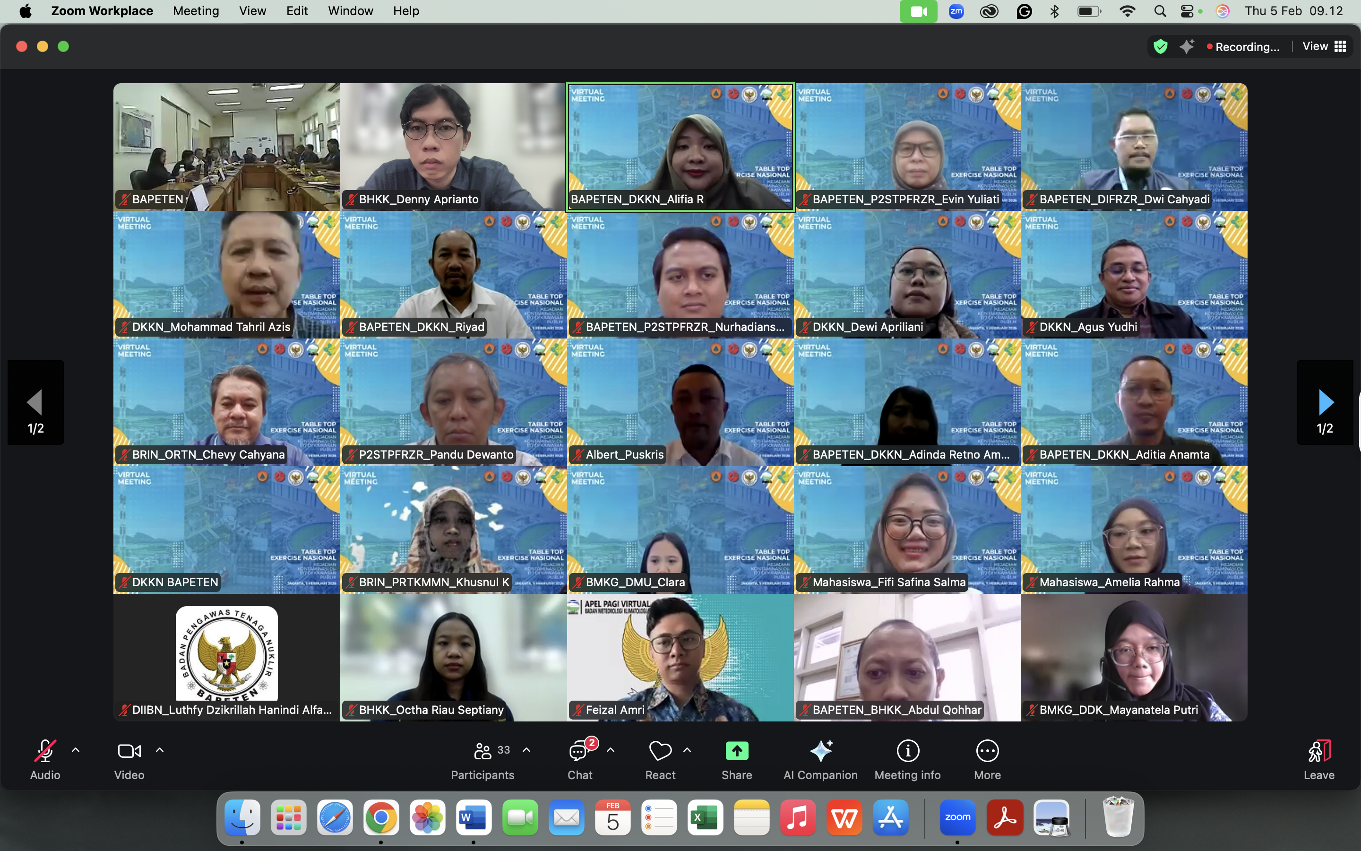Image resolution: width=1361 pixels, height=851 pixels.
Task: Expand video options chevron next to Video
Action: (x=160, y=750)
